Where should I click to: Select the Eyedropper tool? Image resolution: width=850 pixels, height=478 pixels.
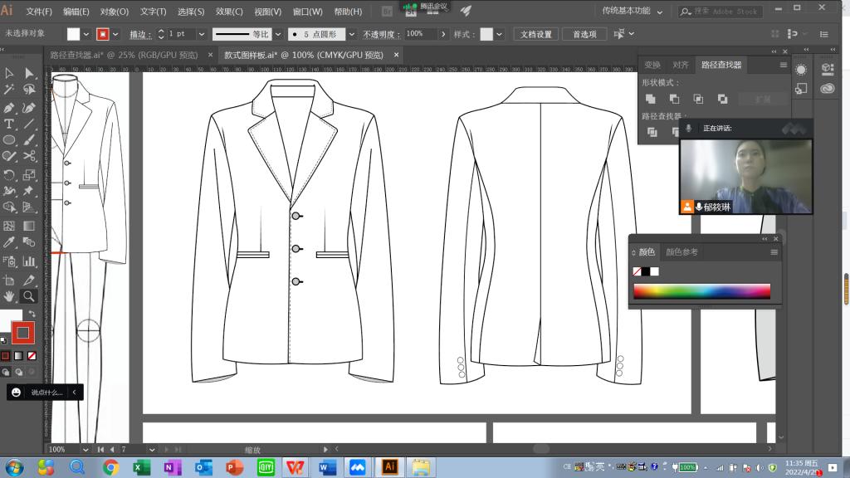pyautogui.click(x=9, y=242)
